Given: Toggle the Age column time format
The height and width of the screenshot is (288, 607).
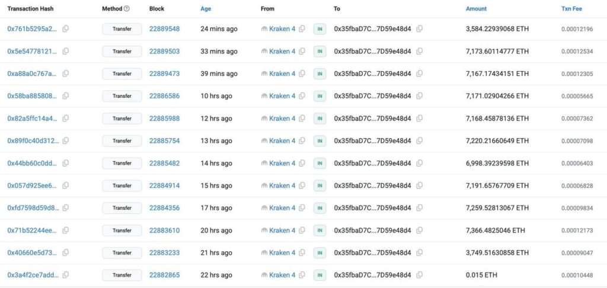Looking at the screenshot, I should [205, 9].
